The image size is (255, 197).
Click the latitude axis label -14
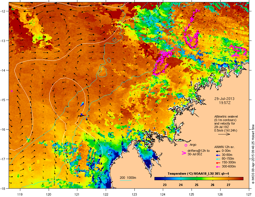pos(3,70)
